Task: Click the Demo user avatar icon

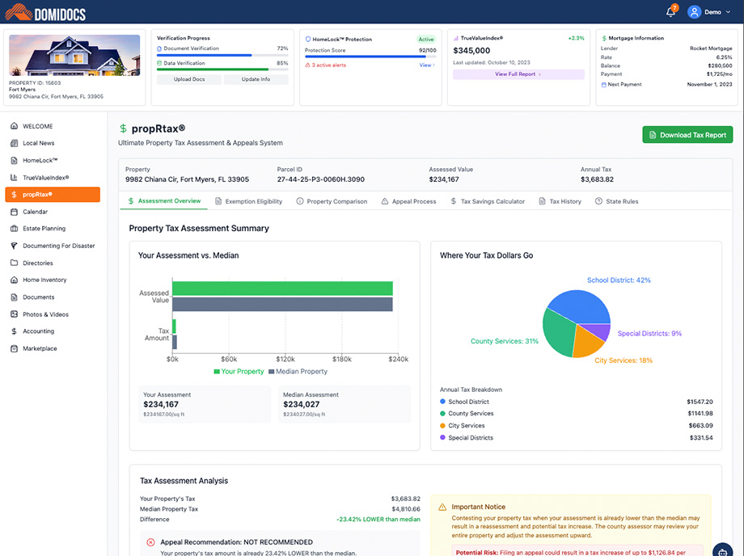Action: pos(694,12)
